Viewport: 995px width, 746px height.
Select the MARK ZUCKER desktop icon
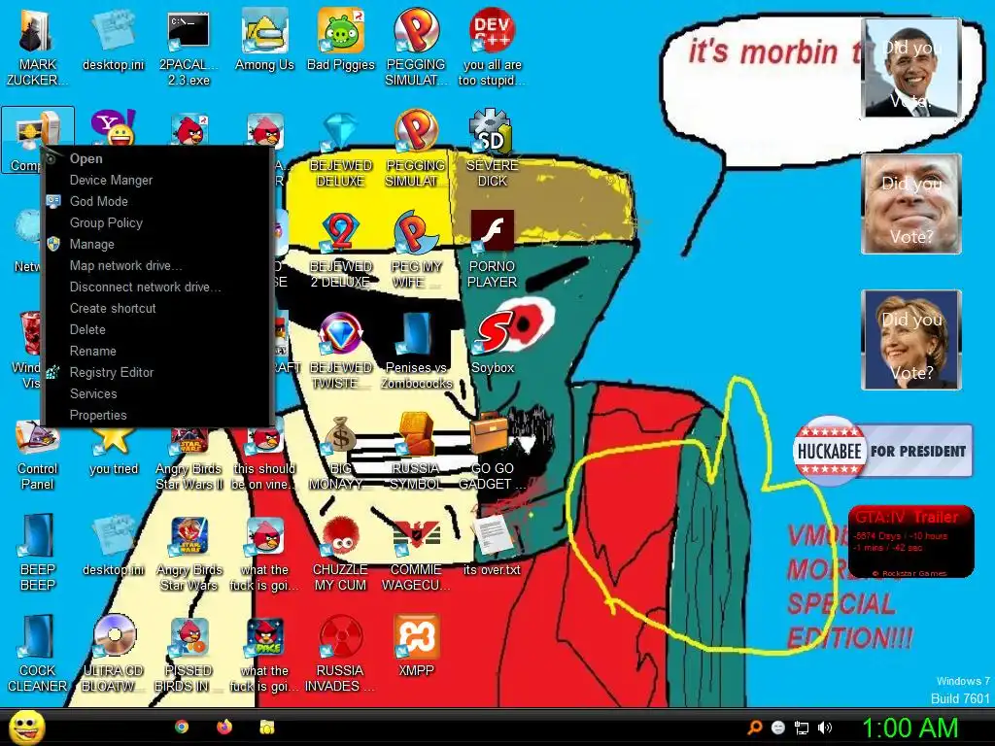(x=37, y=48)
